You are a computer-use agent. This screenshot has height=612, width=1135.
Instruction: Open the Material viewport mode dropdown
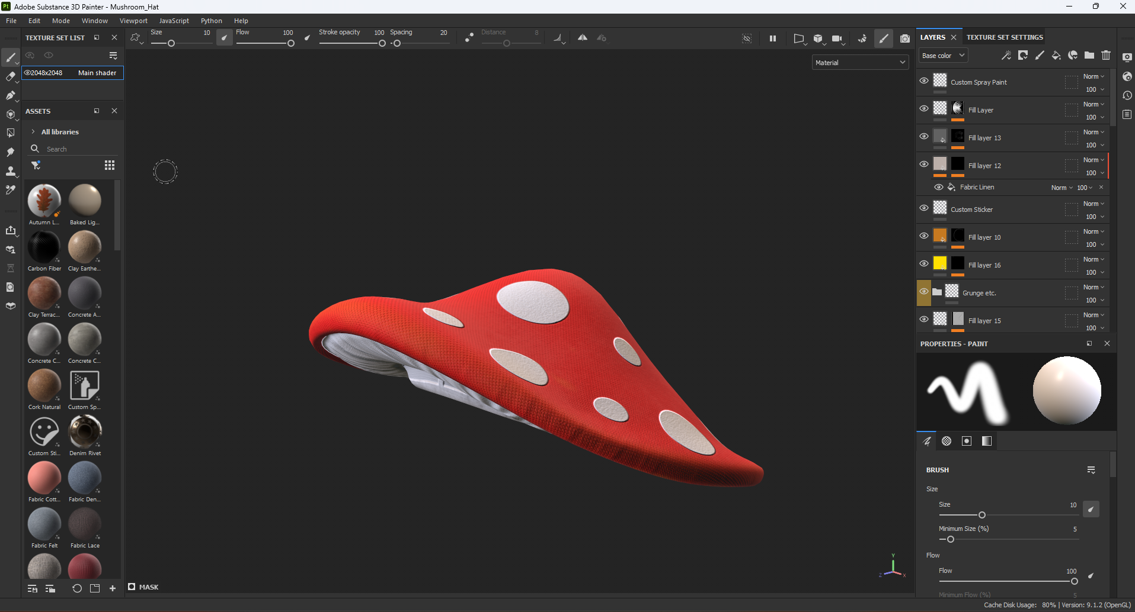tap(860, 63)
